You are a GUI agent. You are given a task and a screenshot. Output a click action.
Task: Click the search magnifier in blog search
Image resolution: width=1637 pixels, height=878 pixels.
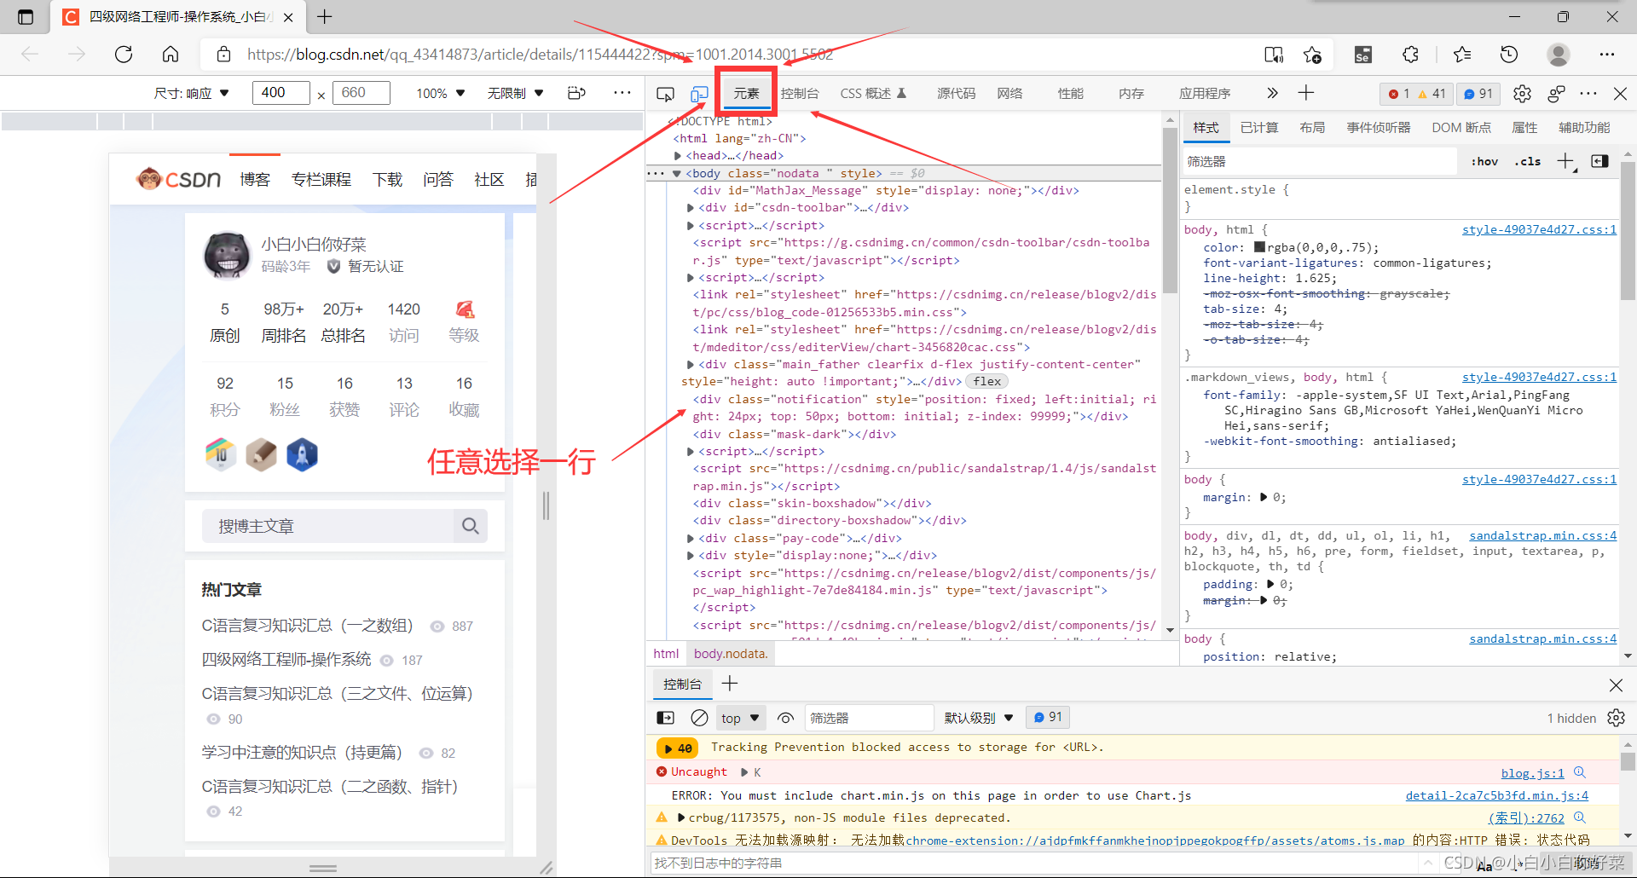(x=470, y=526)
